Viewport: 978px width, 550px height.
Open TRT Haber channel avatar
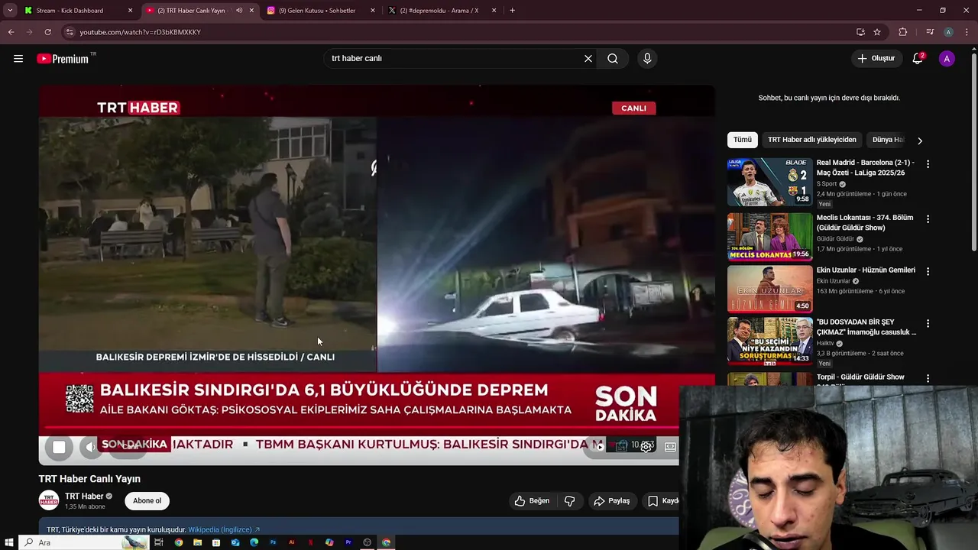pyautogui.click(x=49, y=501)
